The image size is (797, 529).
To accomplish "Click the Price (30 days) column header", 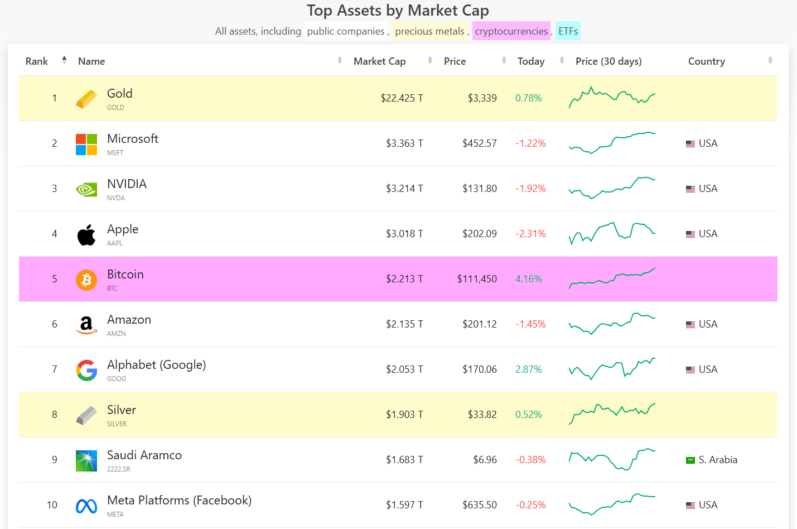I will 608,61.
